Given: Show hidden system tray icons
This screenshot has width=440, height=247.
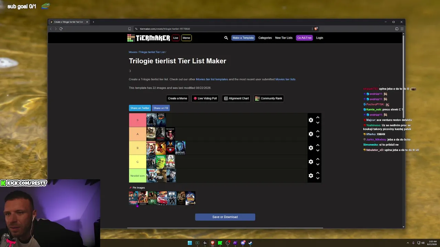Looking at the screenshot, I should click(x=408, y=243).
